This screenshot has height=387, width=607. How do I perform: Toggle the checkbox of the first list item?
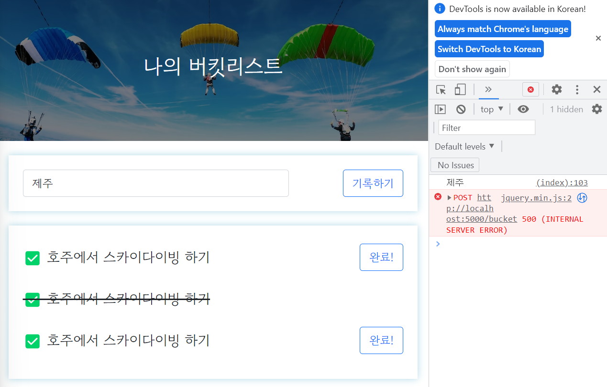(x=32, y=258)
